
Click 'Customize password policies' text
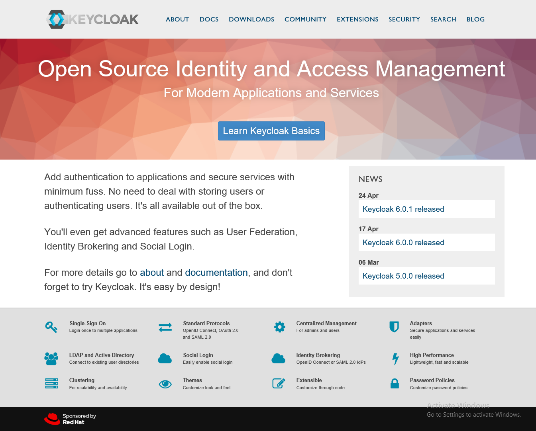(439, 388)
